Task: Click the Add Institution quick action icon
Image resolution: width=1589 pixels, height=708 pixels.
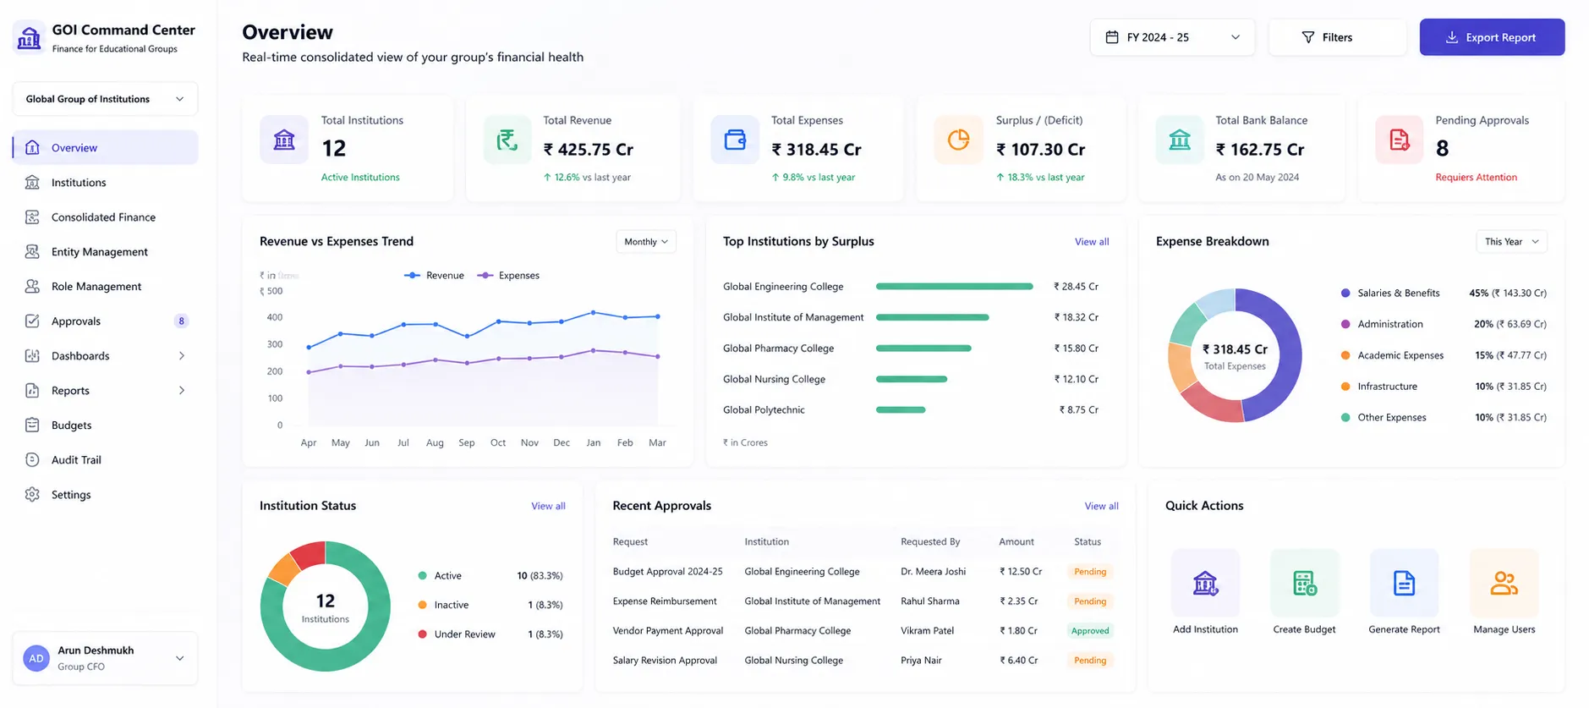Action: coord(1205,583)
